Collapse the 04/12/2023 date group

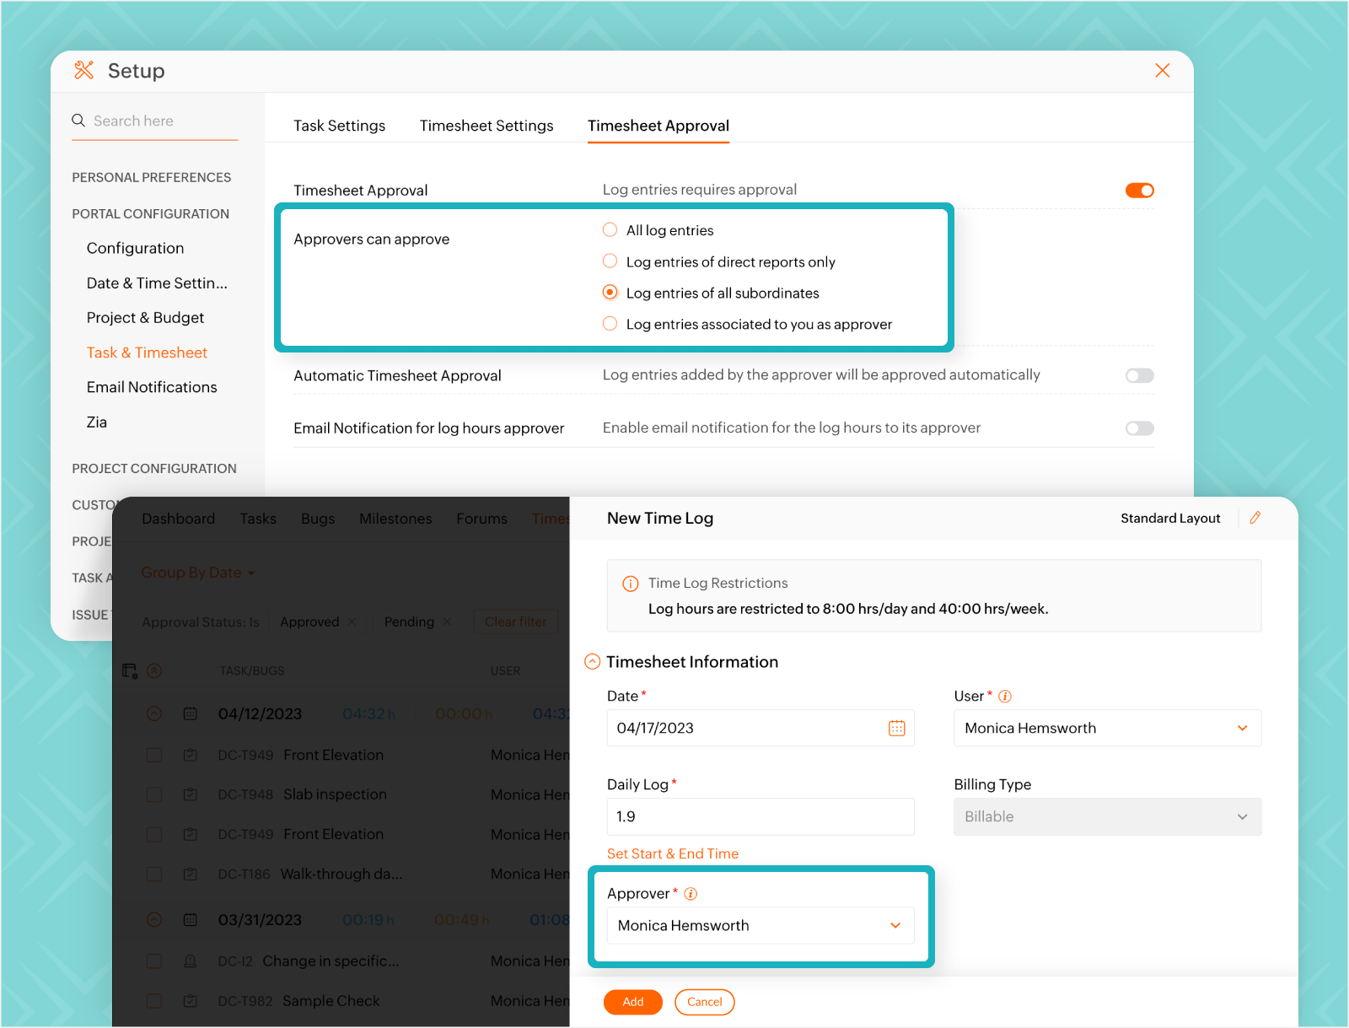coord(154,713)
